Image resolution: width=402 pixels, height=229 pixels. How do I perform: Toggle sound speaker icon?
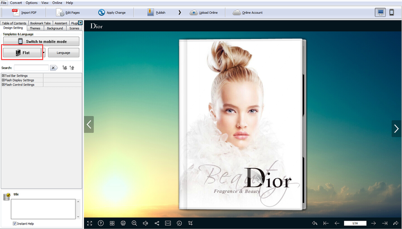pos(146,223)
